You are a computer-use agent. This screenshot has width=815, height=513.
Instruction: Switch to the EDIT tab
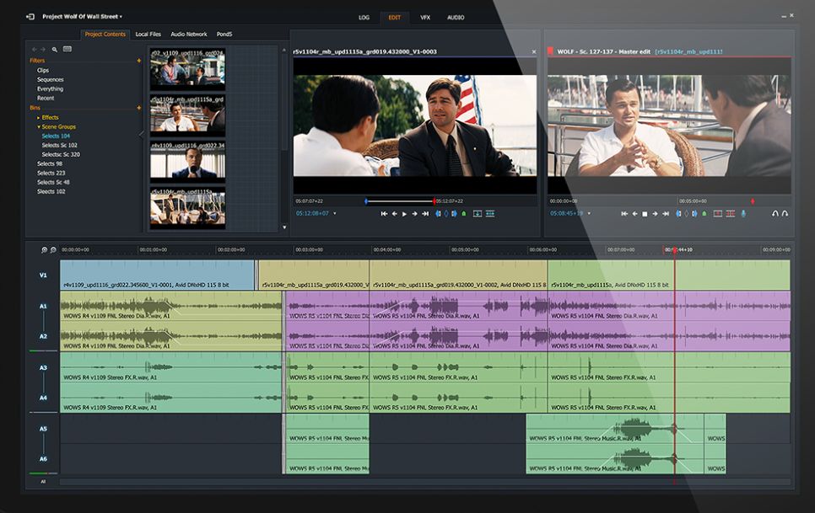(395, 18)
